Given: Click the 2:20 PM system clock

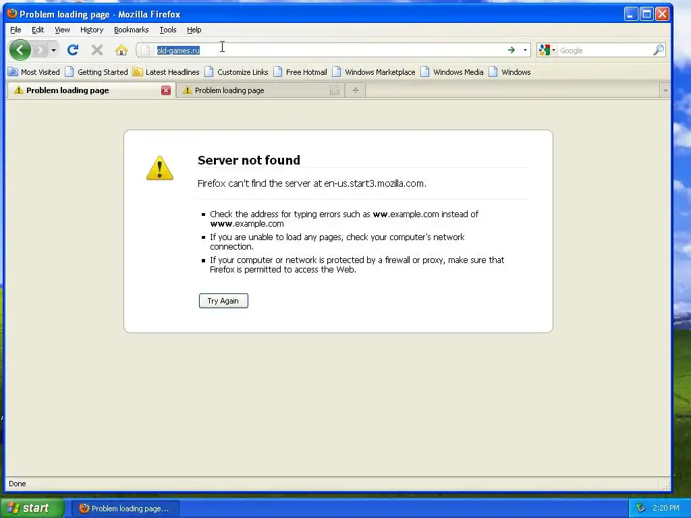Looking at the screenshot, I should (x=666, y=509).
